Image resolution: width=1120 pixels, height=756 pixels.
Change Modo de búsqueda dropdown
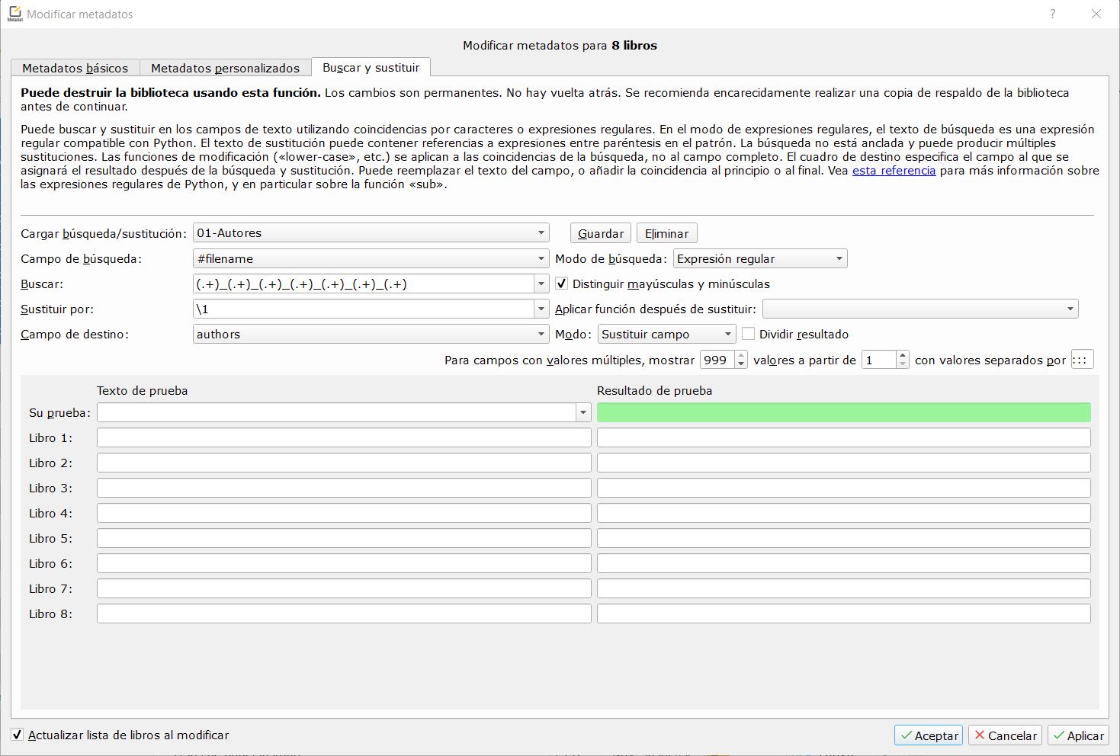pos(760,258)
